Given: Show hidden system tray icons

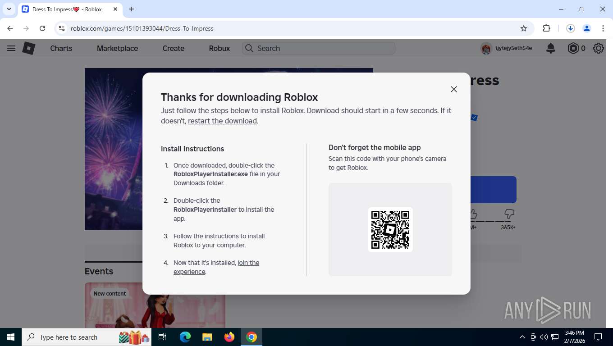Looking at the screenshot, I should point(522,337).
